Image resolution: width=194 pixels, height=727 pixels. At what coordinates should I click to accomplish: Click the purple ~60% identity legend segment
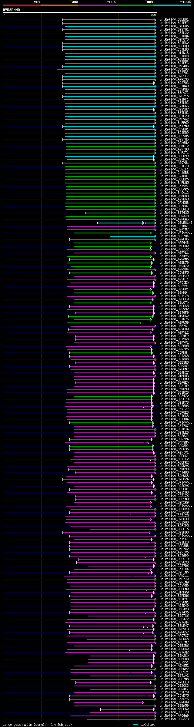[x=97, y=5]
